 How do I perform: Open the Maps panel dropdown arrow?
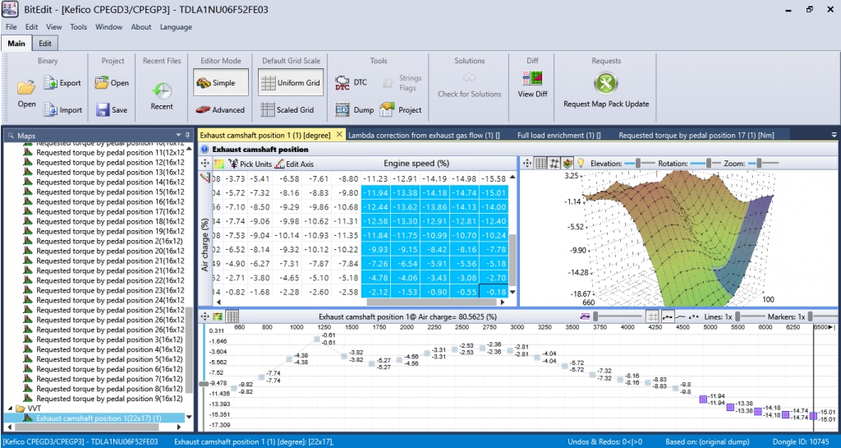click(178, 135)
